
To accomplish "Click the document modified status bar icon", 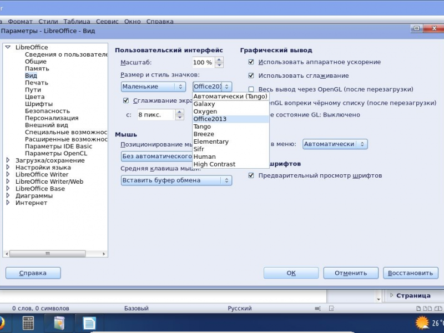I will pyautogui.click(x=331, y=309).
